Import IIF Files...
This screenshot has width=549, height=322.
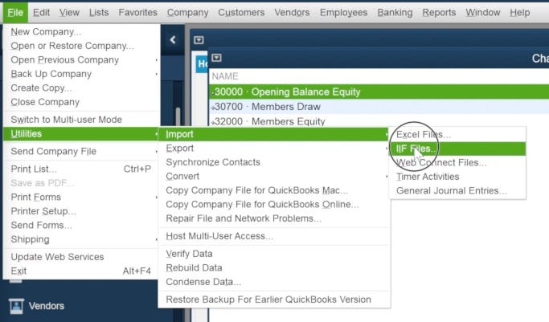coord(457,149)
